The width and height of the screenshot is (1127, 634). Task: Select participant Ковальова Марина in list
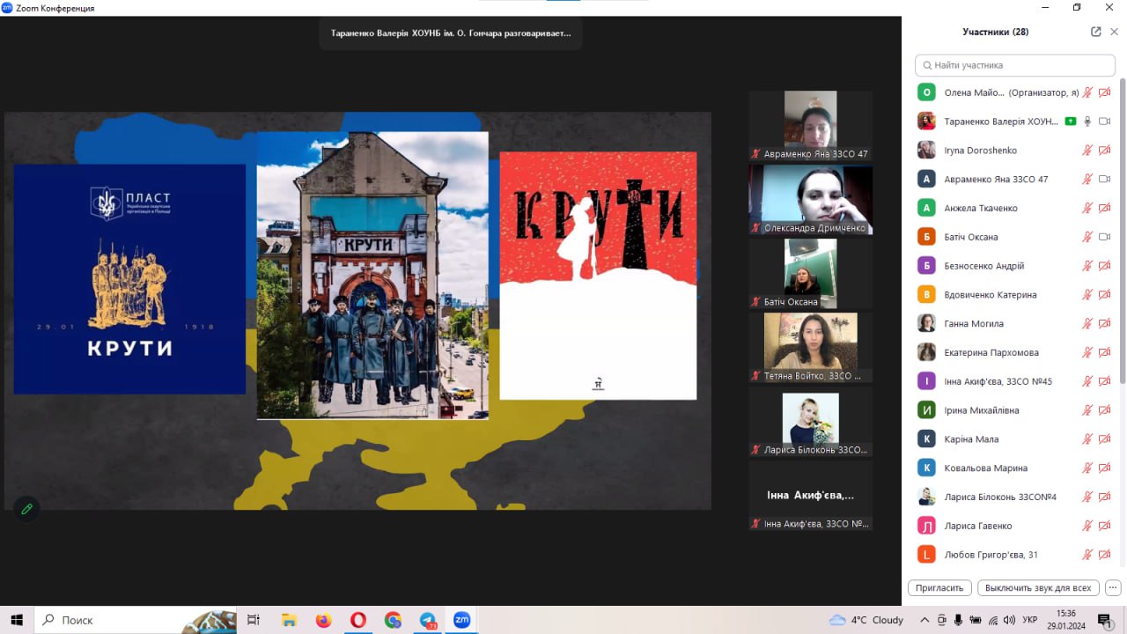1013,468
